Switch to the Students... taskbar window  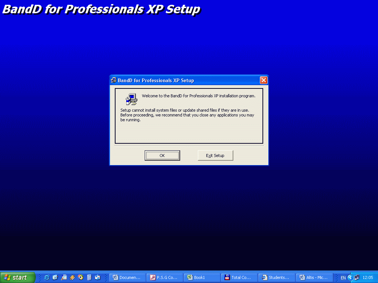(x=276, y=277)
